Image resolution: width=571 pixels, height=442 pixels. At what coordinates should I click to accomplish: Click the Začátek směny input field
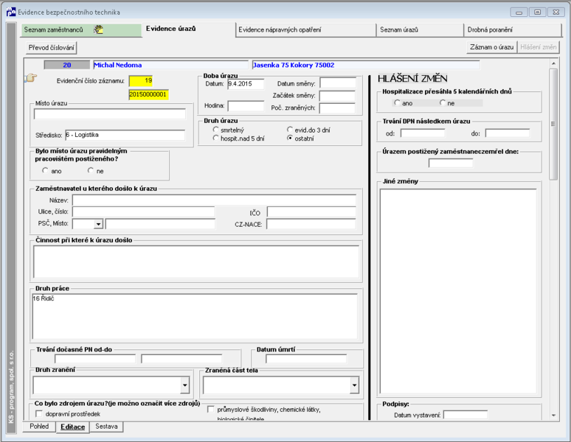click(x=338, y=96)
